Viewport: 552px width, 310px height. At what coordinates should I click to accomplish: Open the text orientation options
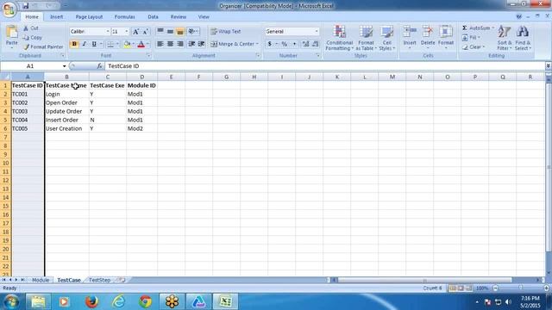tap(193, 32)
